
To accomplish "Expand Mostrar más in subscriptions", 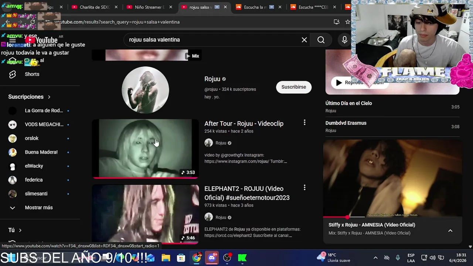I will coord(39,208).
